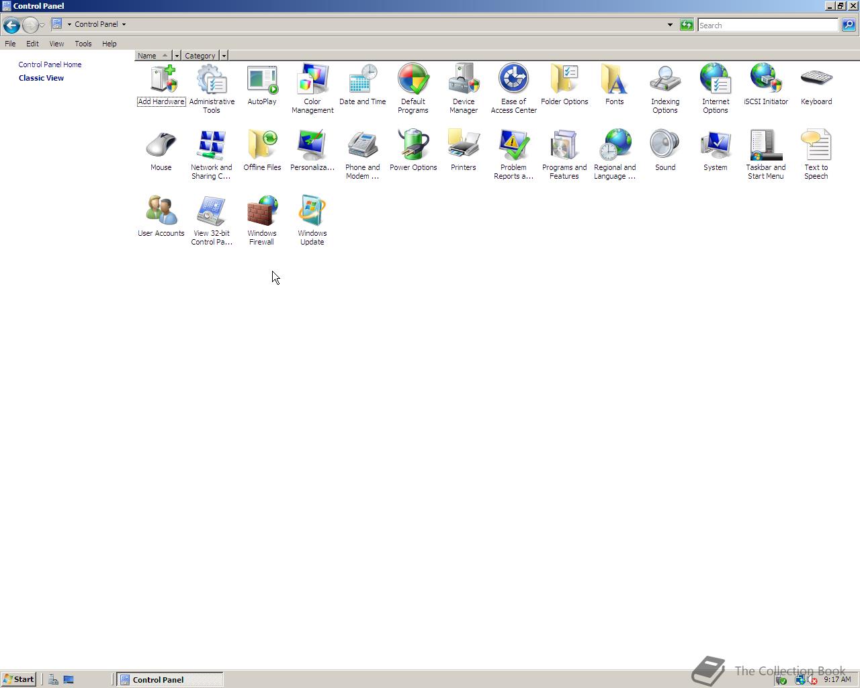Open the File menu
The image size is (860, 688).
tap(10, 44)
